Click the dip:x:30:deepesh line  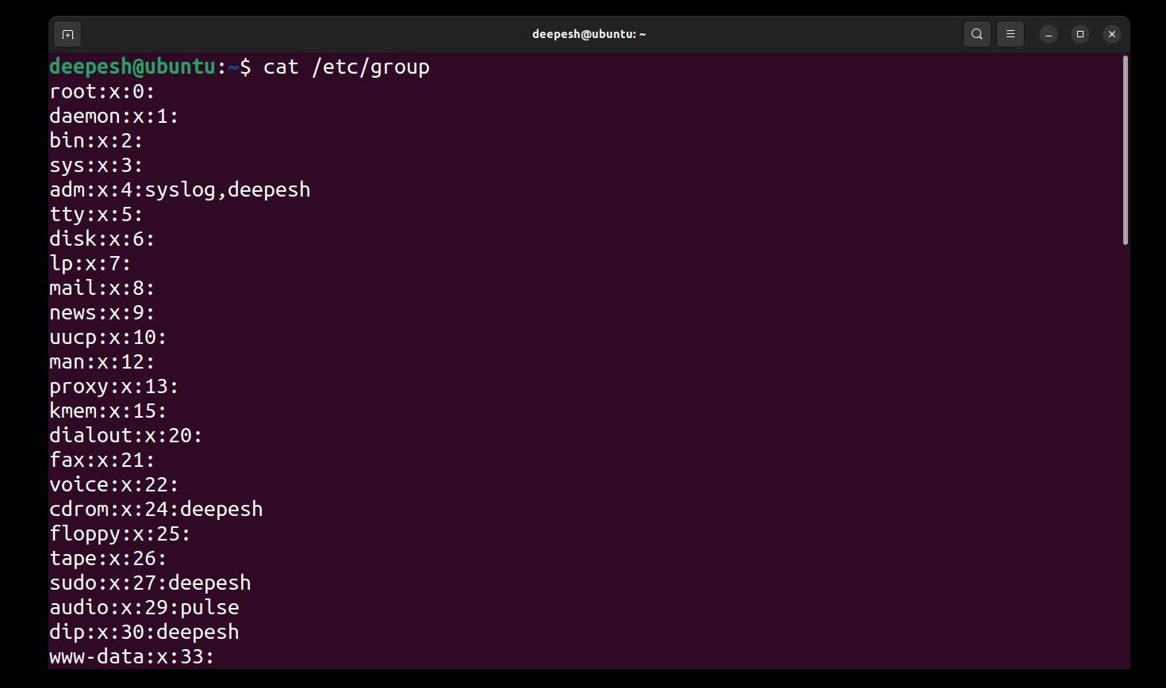(144, 633)
